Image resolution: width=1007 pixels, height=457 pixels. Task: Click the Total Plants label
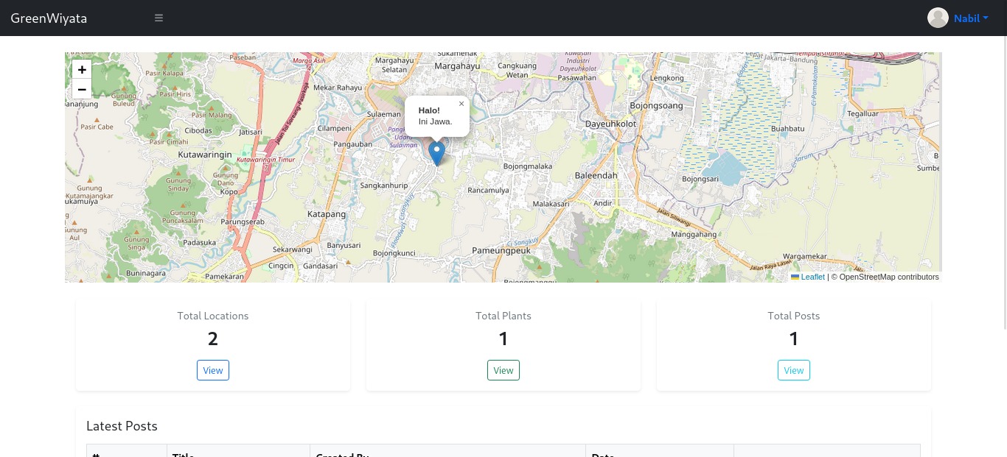click(503, 316)
